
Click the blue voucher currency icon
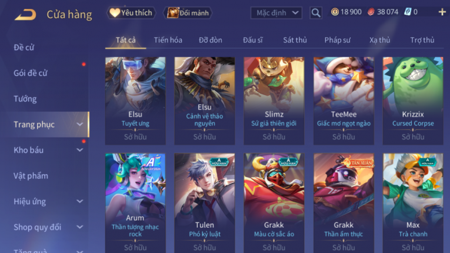(x=408, y=12)
